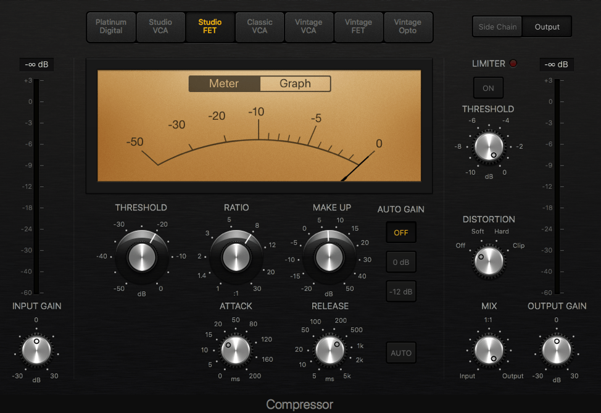Open the Side Chain view
601x413 pixels.
[497, 27]
